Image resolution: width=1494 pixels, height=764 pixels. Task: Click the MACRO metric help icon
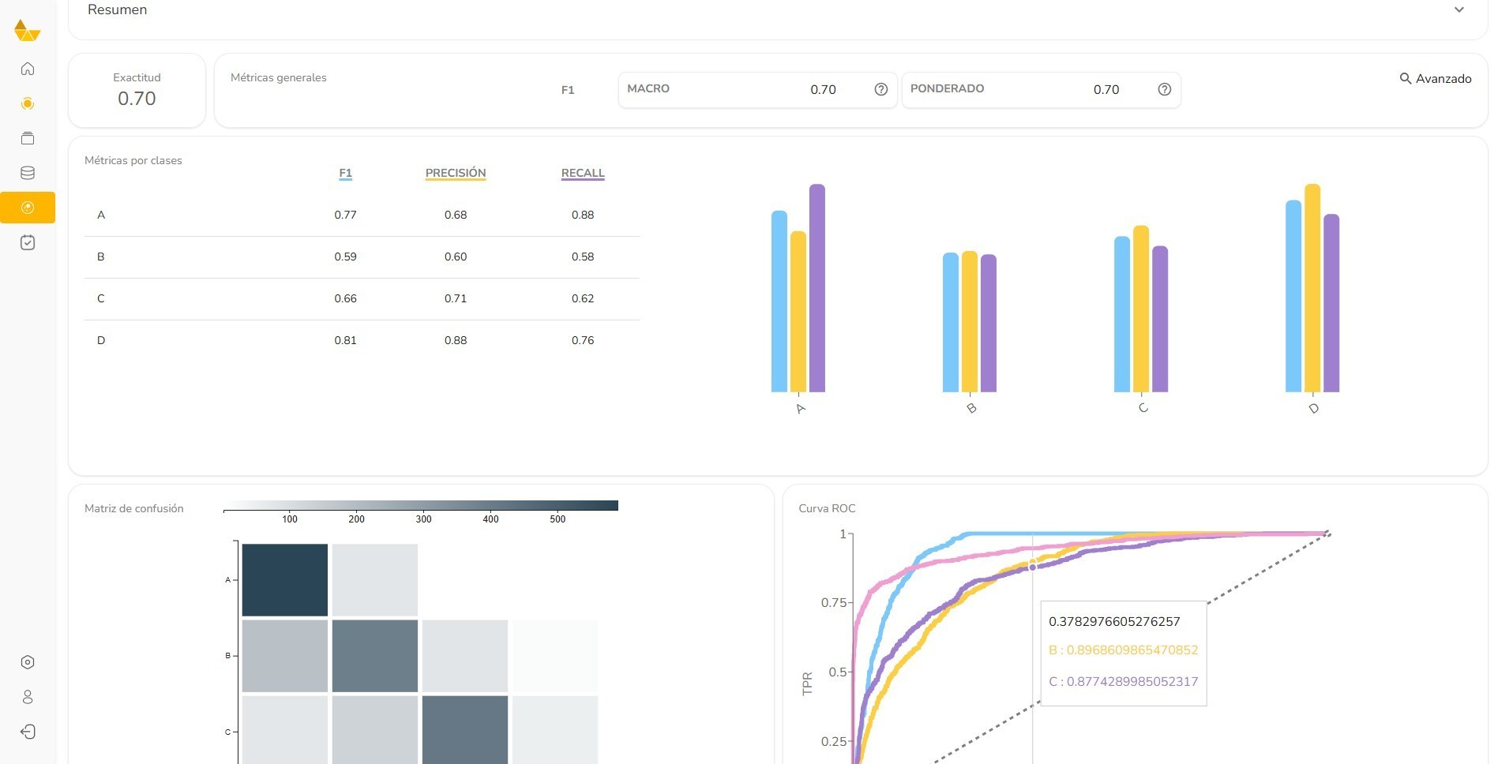click(880, 89)
